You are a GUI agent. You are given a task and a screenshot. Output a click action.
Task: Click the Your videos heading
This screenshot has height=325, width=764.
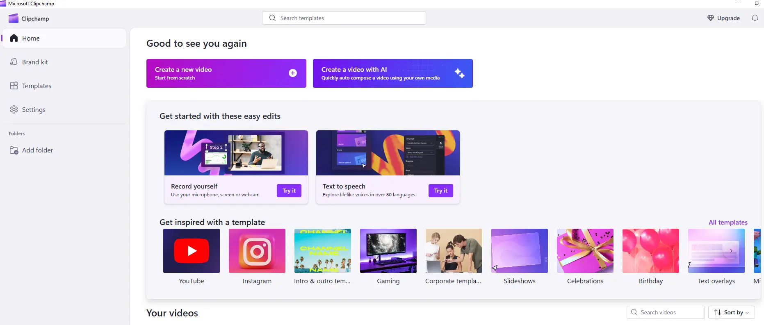[172, 313]
